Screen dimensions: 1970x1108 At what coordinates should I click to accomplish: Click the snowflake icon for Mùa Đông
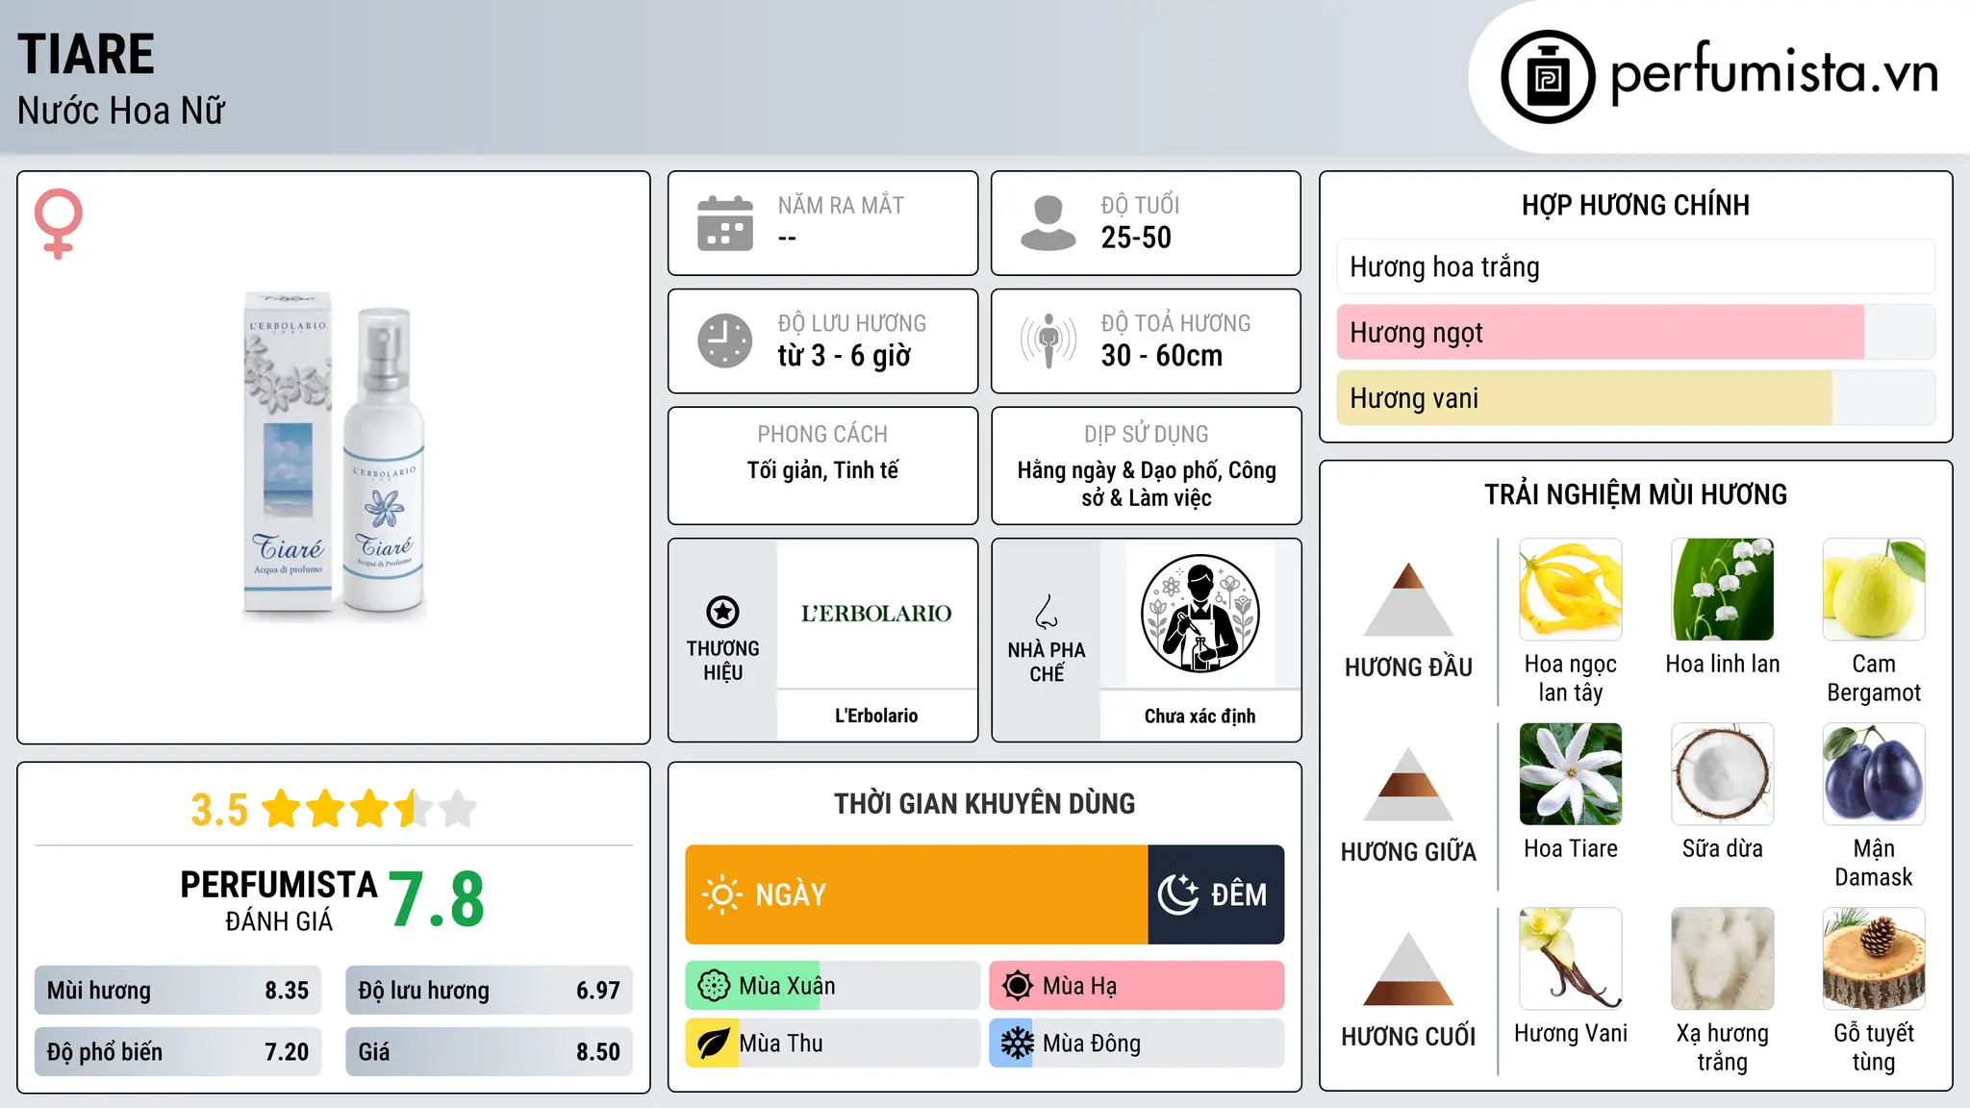(x=1018, y=1044)
